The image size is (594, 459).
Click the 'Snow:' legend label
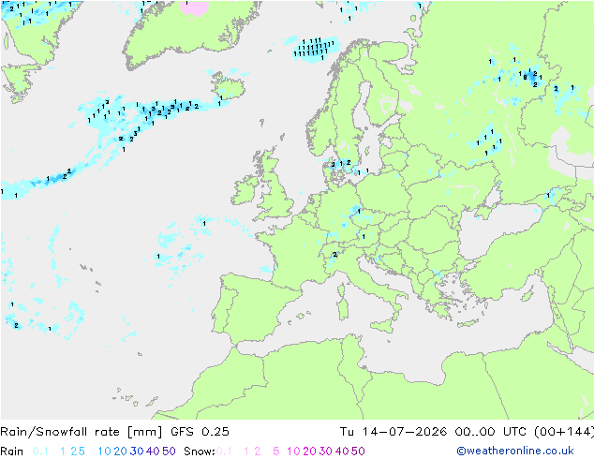tap(200, 452)
